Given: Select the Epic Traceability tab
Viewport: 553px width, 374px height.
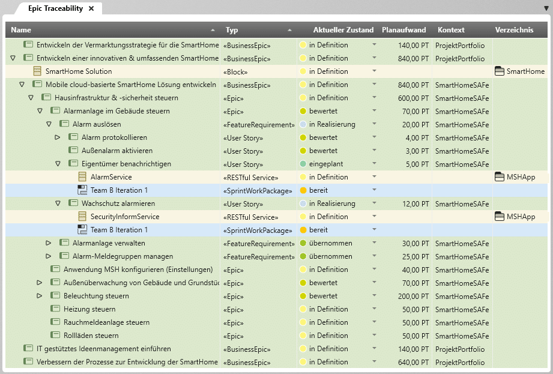Looking at the screenshot, I should coord(56,8).
